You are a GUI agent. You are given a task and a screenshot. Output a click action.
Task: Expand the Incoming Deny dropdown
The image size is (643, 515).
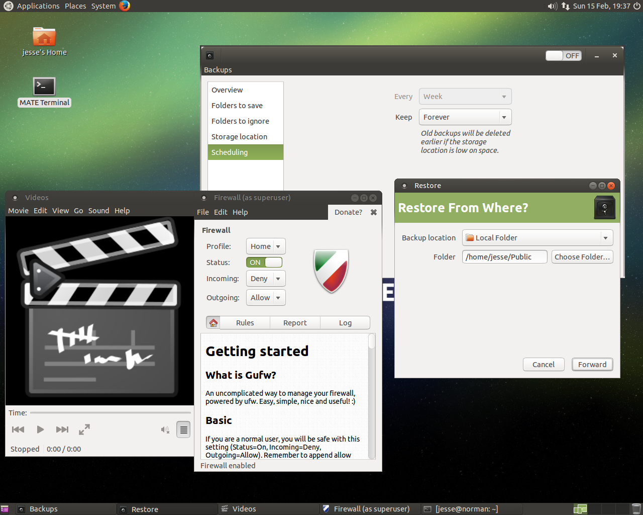coord(266,279)
